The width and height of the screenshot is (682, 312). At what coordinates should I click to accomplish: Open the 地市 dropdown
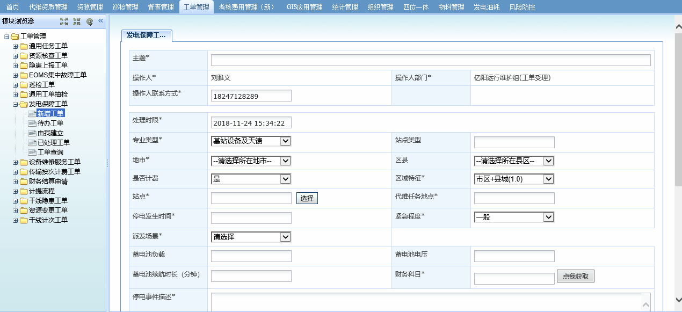251,161
